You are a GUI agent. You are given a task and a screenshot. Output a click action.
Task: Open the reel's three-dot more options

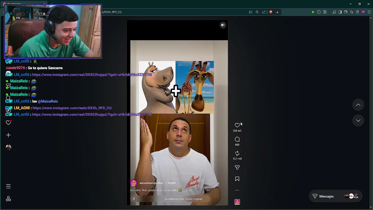237,190
